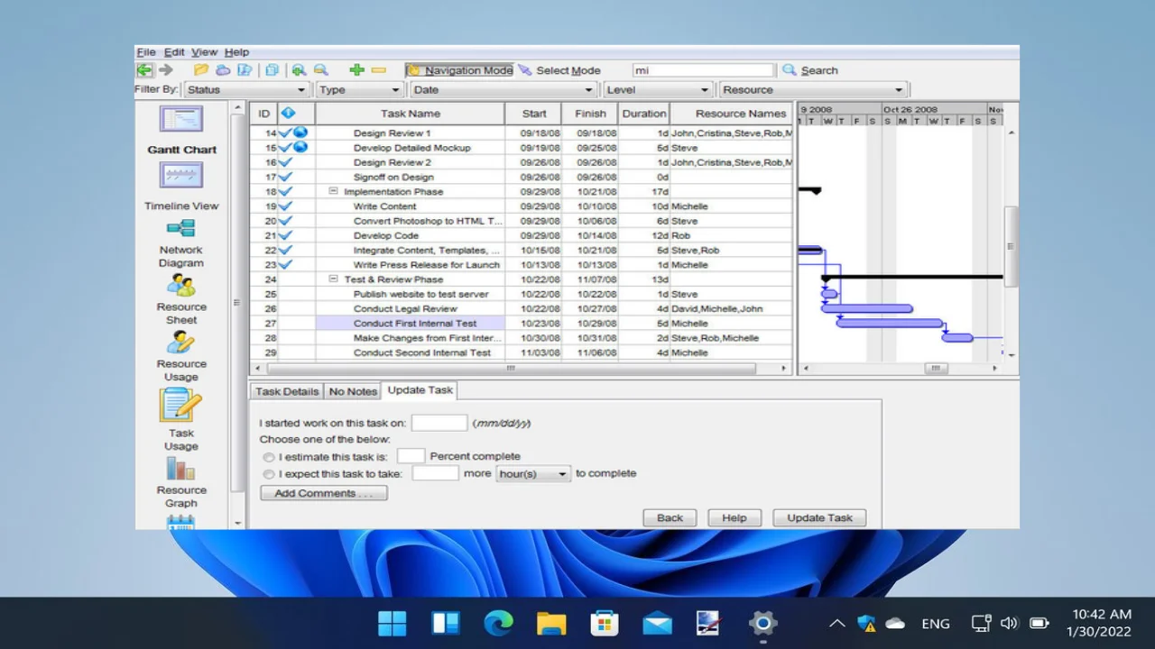Click the Percent complete input field

tap(411, 456)
